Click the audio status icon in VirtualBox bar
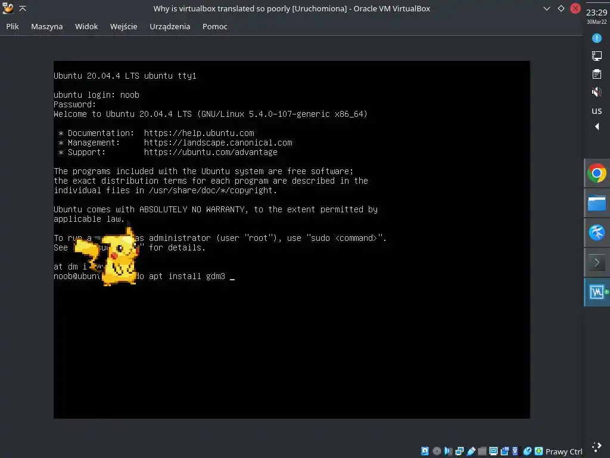This screenshot has height=458, width=610. pos(448,451)
